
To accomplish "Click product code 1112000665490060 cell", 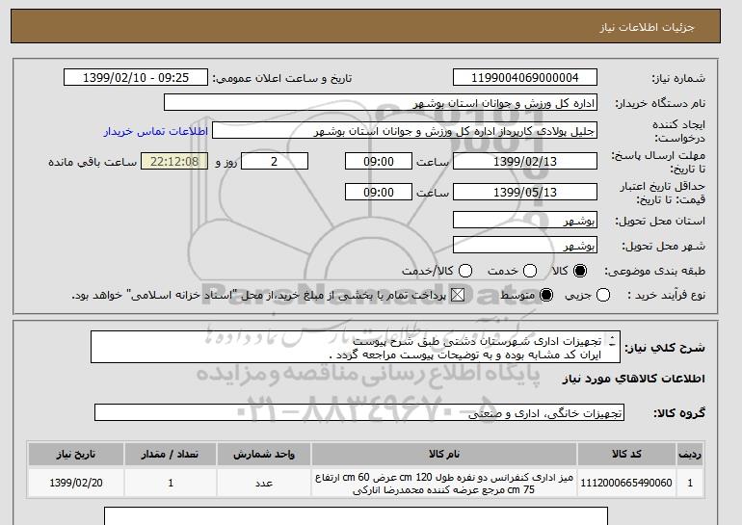I will point(626,483).
